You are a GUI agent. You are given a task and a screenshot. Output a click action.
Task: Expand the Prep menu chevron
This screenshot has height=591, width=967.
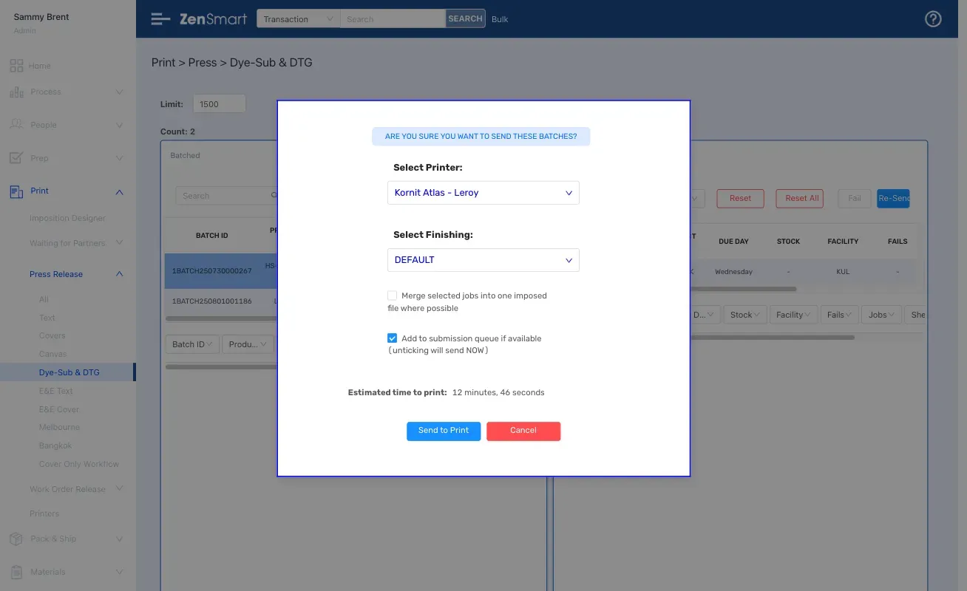pyautogui.click(x=120, y=158)
